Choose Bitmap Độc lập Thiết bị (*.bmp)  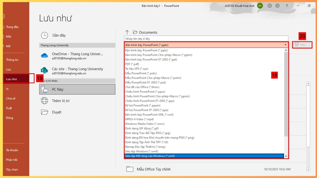coord(204,147)
